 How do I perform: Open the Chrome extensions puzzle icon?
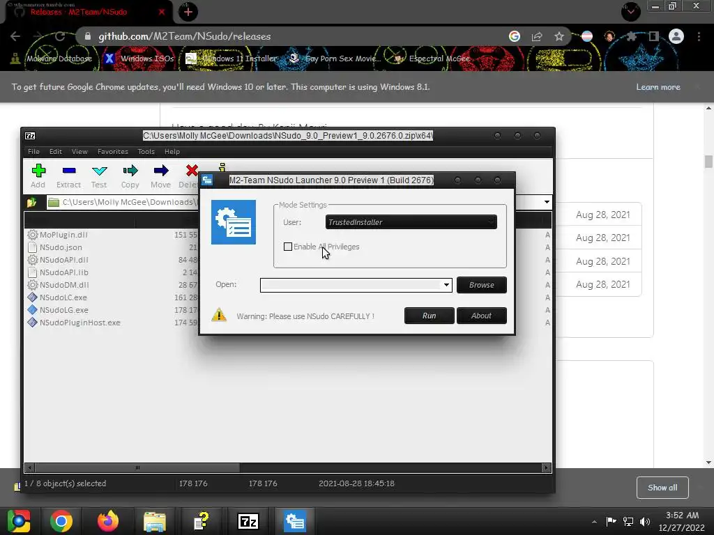(x=632, y=36)
